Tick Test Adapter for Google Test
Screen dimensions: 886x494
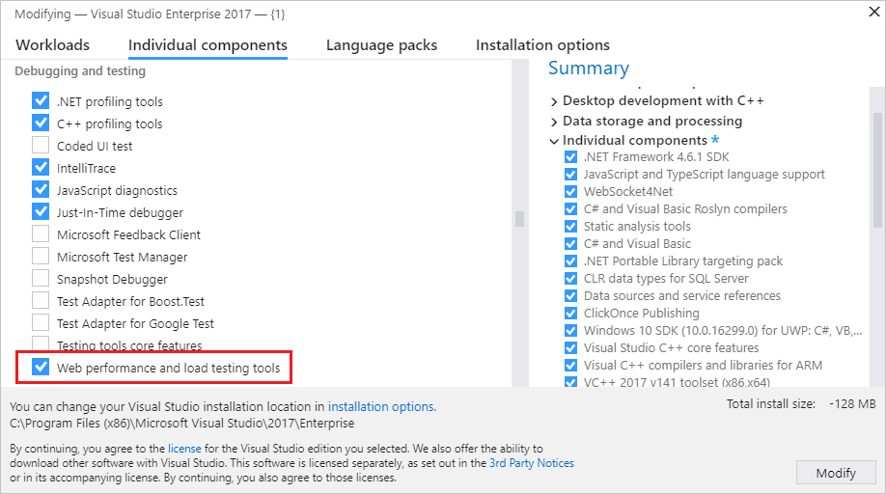41,323
